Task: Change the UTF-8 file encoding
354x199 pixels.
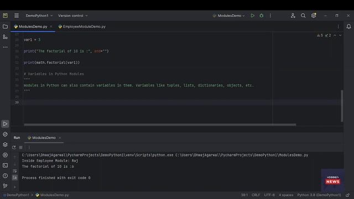Action: click(x=269, y=195)
